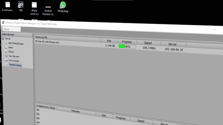Select the Andrew Feinstein d... desktop file
This screenshot has height=125, width=223.
click(x=48, y=10)
